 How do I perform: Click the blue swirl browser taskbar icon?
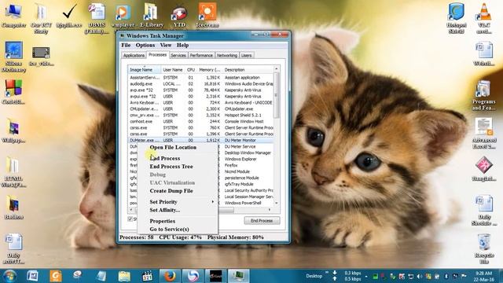click(193, 276)
